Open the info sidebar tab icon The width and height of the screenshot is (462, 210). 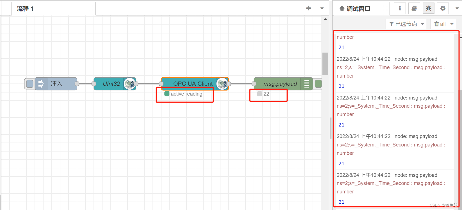click(400, 8)
